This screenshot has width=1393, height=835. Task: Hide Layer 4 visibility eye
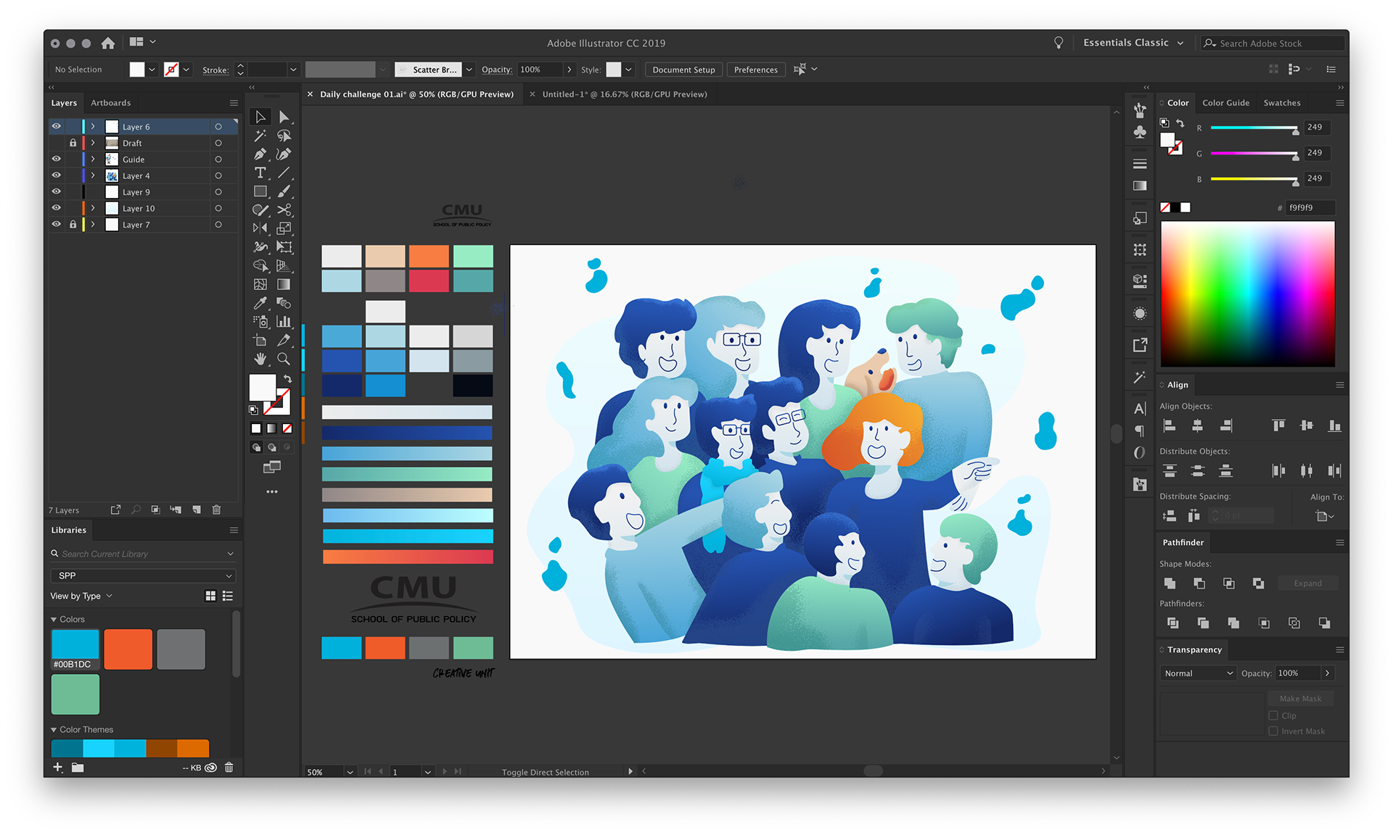click(x=56, y=175)
